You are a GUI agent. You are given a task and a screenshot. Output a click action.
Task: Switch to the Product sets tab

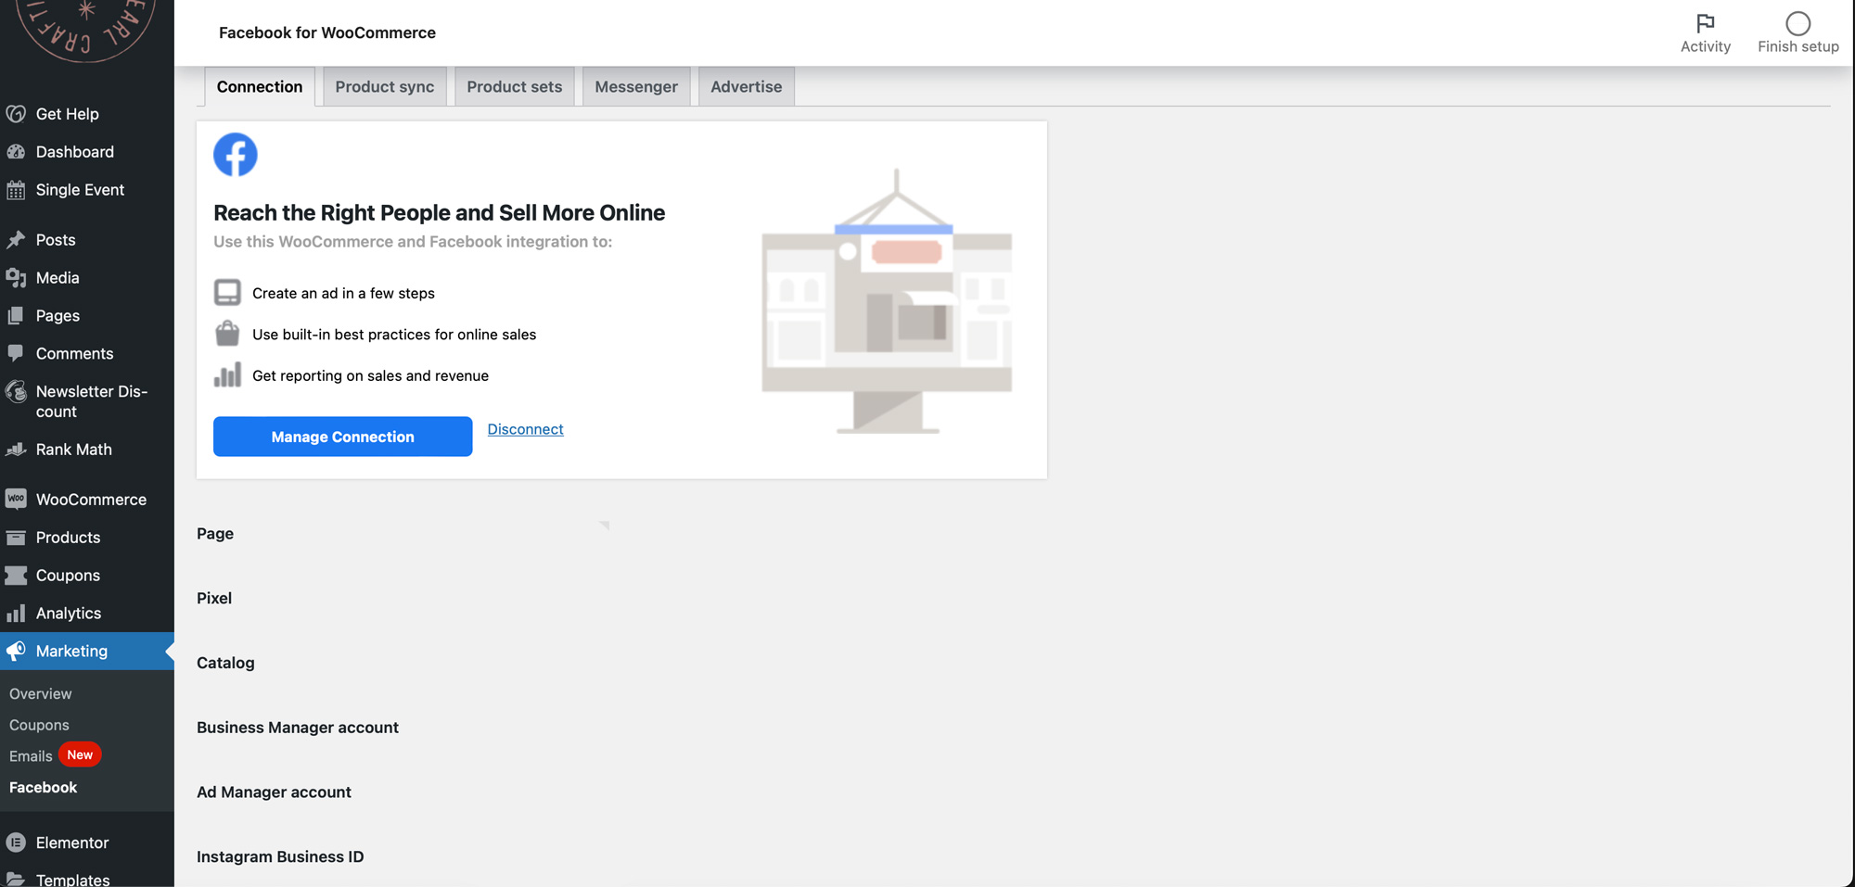(x=514, y=87)
